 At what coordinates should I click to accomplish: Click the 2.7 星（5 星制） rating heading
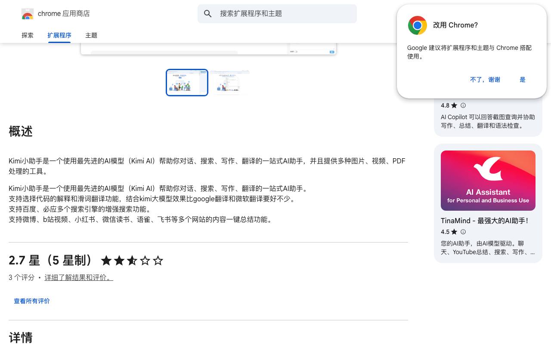(x=51, y=261)
